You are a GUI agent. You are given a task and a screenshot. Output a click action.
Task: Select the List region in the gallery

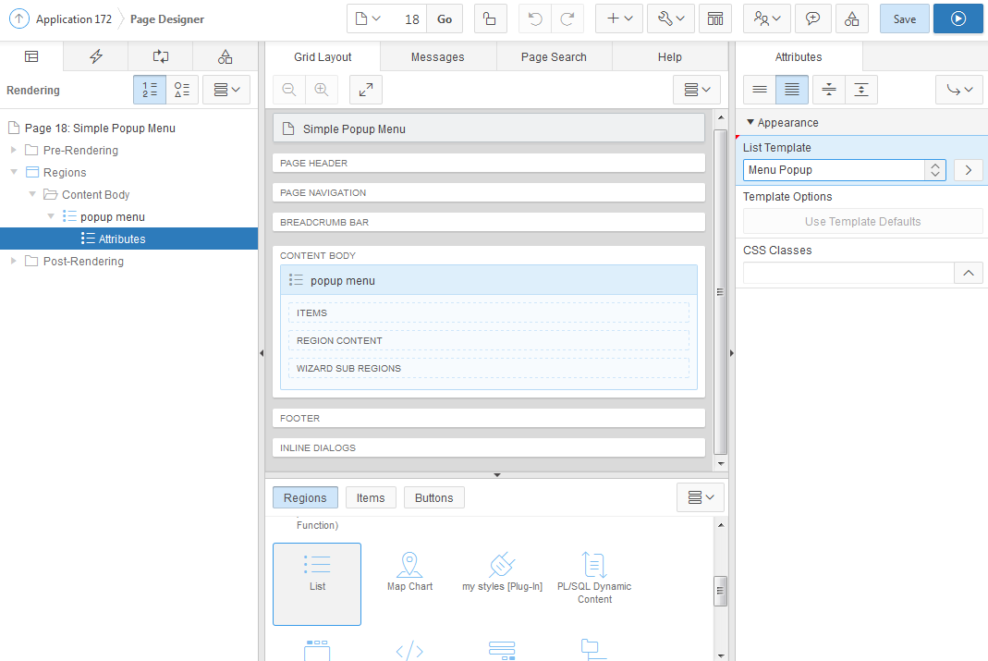pyautogui.click(x=317, y=583)
